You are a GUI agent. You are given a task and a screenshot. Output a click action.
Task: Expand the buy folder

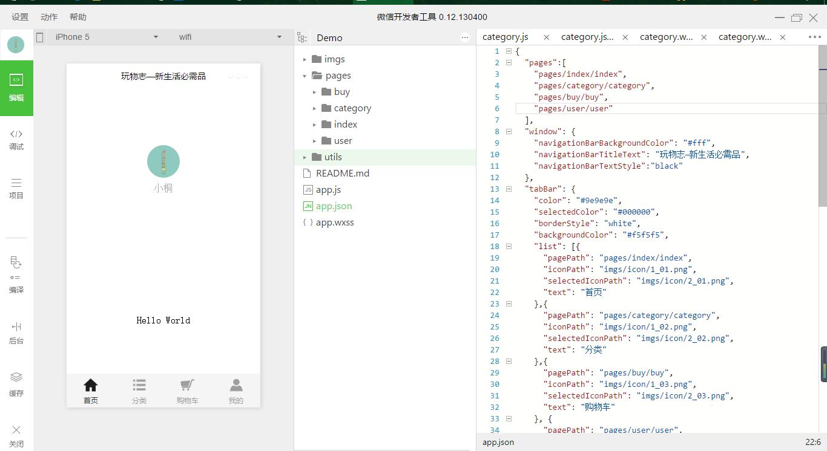click(x=315, y=92)
